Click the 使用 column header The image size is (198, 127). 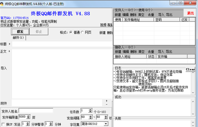coord(118,20)
